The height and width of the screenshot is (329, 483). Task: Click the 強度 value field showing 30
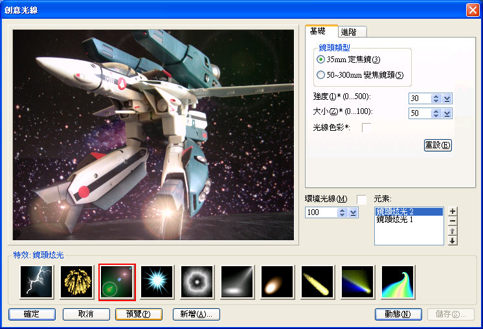[x=420, y=98]
